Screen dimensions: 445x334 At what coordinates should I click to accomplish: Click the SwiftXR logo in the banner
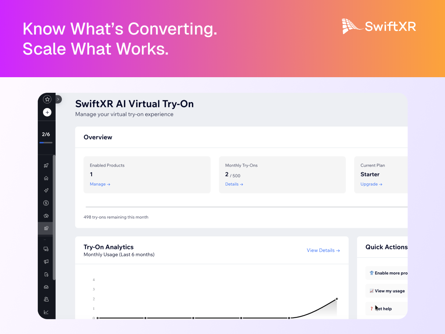[379, 26]
